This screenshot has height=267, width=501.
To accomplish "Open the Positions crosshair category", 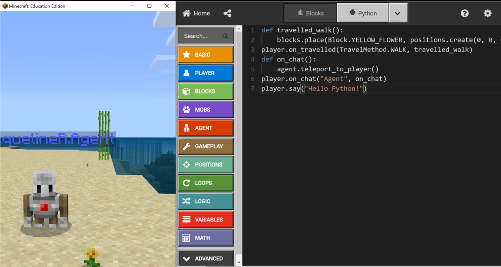I will [x=206, y=165].
